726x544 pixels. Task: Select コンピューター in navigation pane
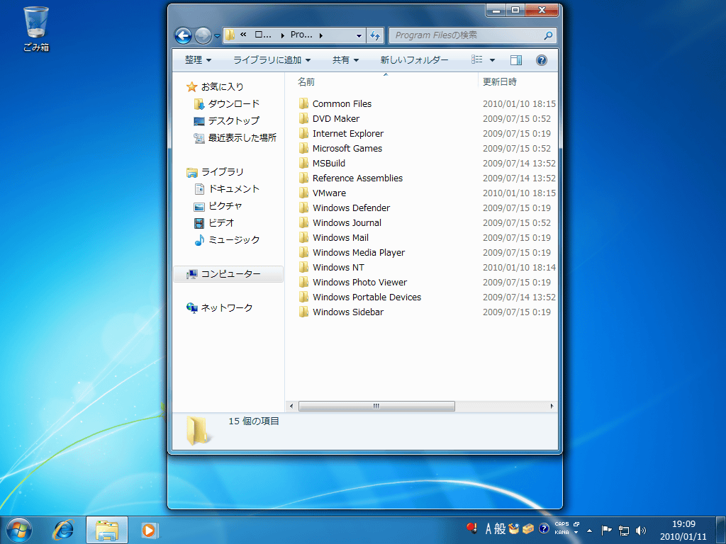tap(228, 274)
